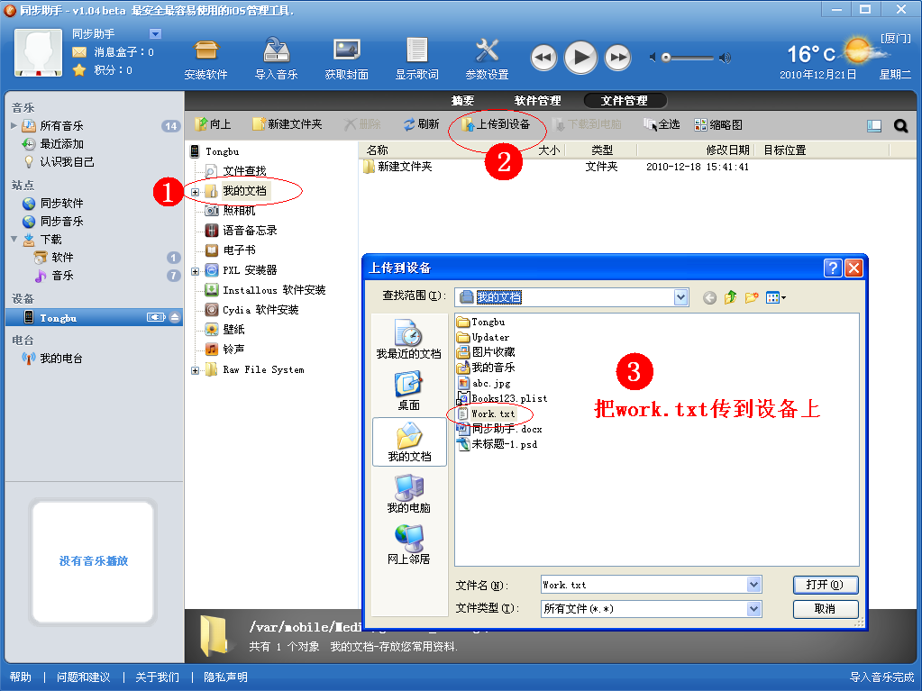
Task: Click the volume slider handle
Action: pyautogui.click(x=666, y=58)
